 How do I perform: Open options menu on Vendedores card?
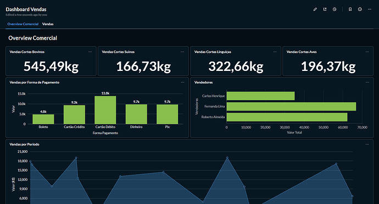(367, 82)
